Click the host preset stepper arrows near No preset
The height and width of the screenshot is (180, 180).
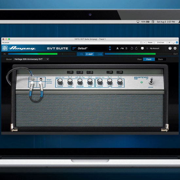pyautogui.click(x=141, y=43)
